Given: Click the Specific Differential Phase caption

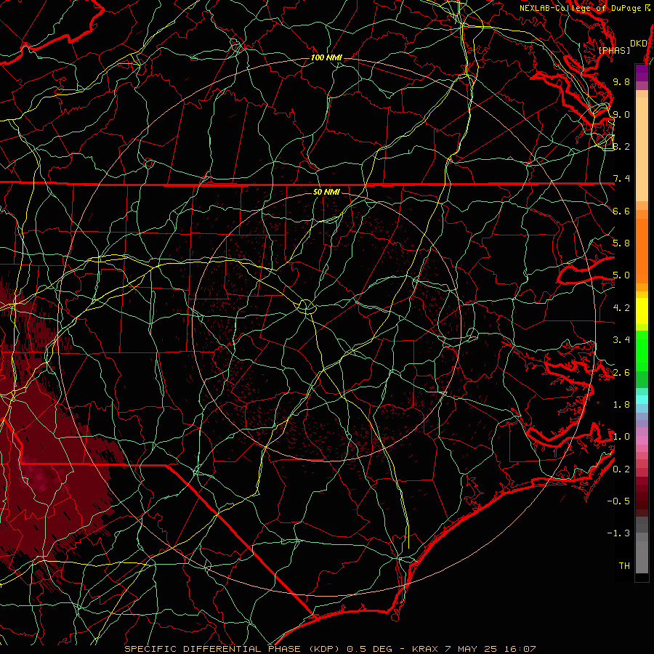Looking at the screenshot, I should pyautogui.click(x=330, y=649).
